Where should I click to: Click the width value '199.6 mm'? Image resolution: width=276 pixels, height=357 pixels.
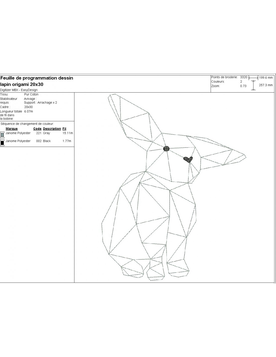coord(266,78)
